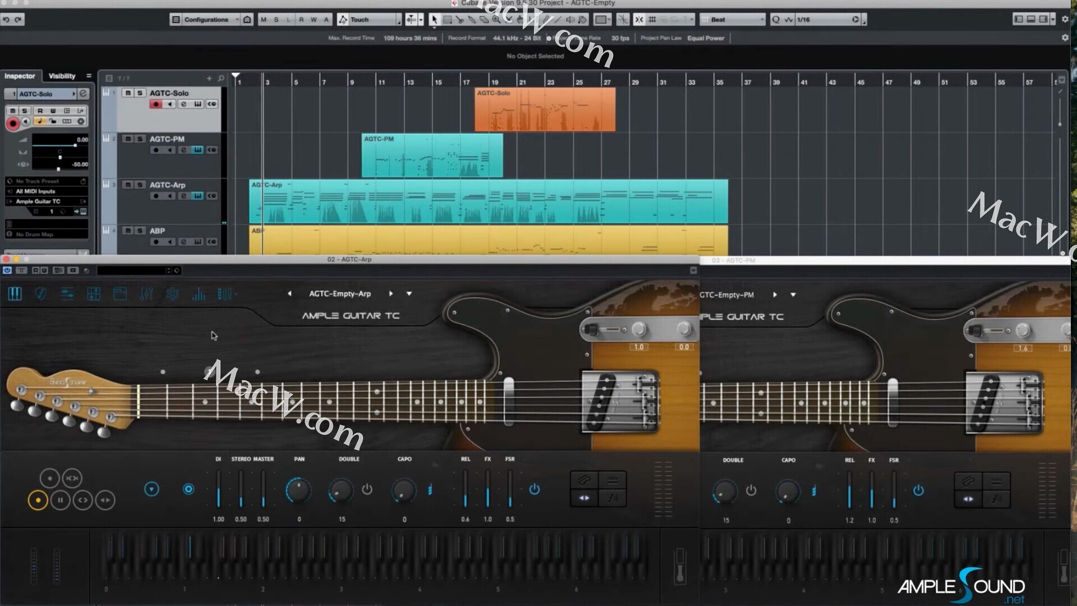Open the Inspector settings menu icon
The height and width of the screenshot is (606, 1077).
click(89, 76)
